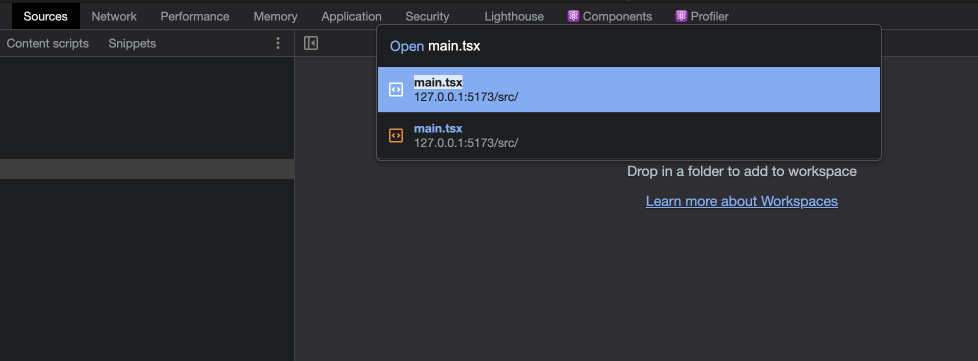This screenshot has height=361, width=978.
Task: Open the Application tab
Action: pos(351,16)
